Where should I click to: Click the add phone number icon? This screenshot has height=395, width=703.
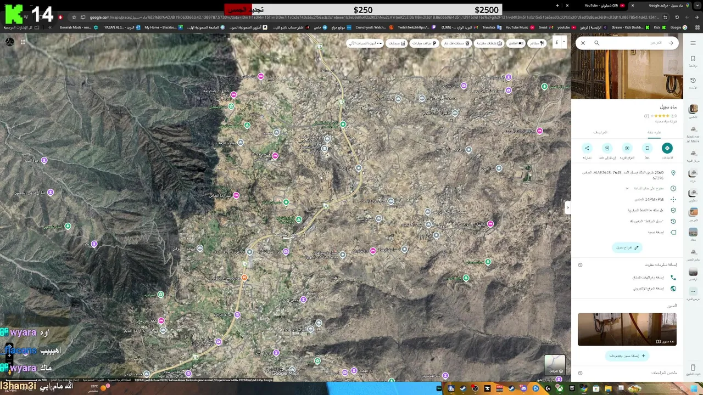[x=673, y=278]
